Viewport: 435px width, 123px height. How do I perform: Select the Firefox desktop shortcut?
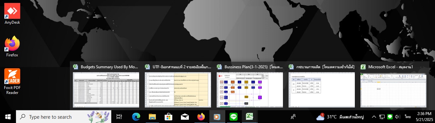click(x=12, y=46)
